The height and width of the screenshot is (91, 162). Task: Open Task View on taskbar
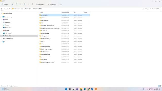pyautogui.click(x=73, y=89)
